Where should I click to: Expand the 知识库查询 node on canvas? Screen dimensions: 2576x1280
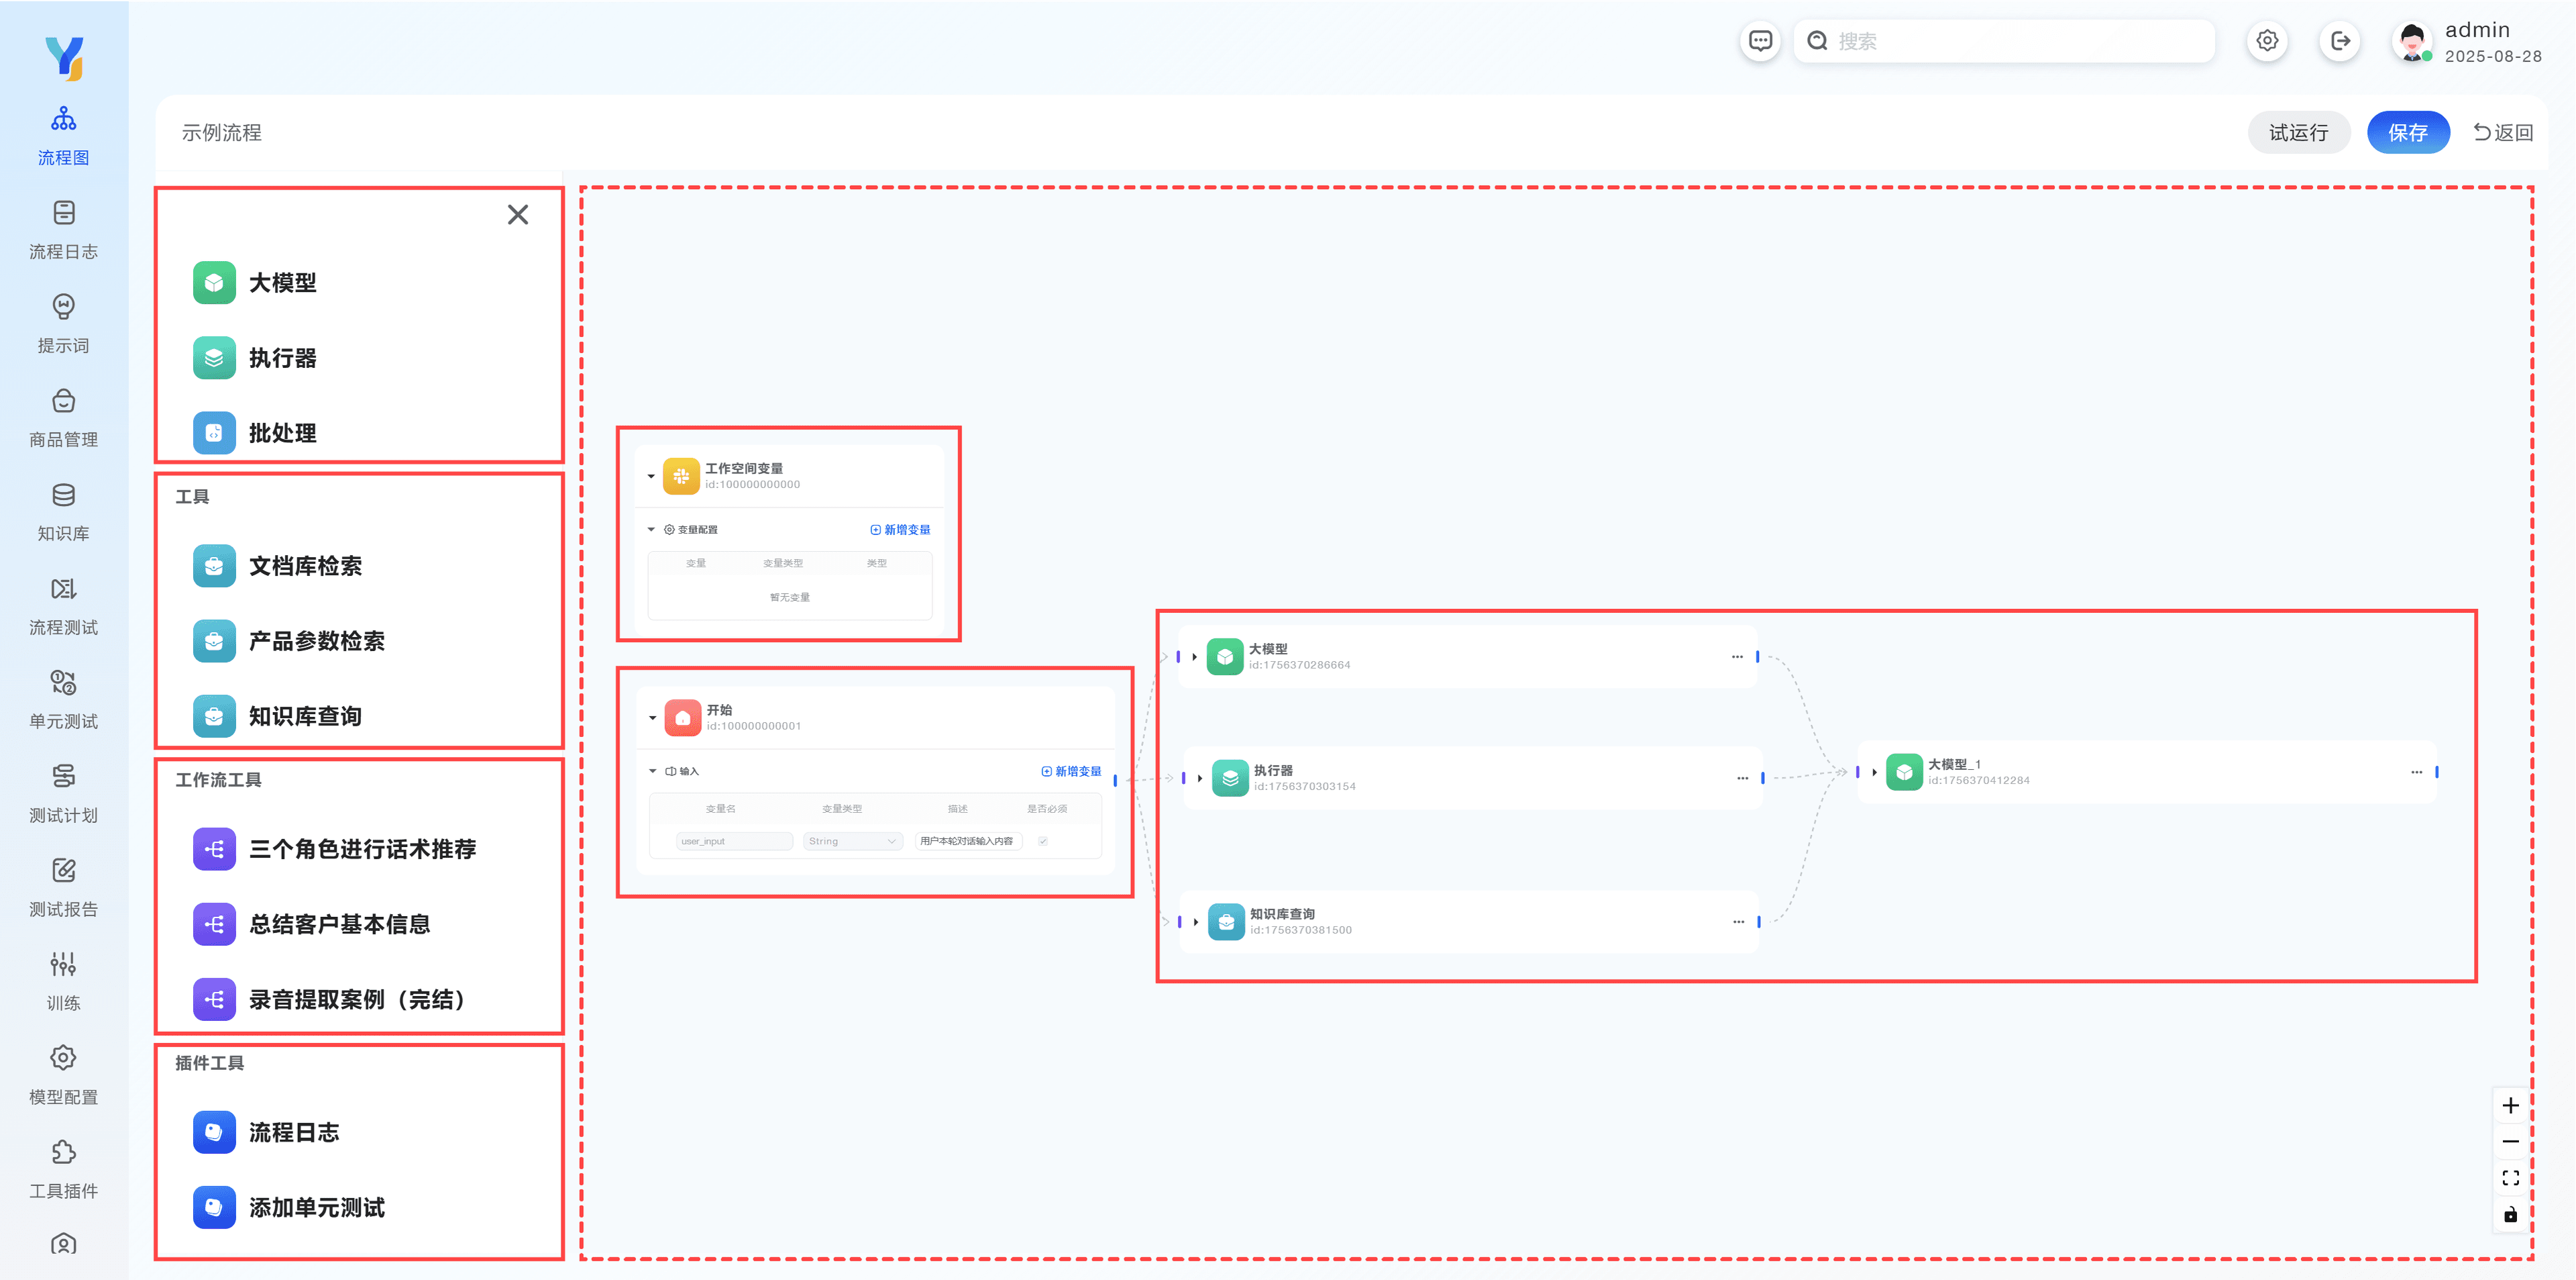(x=1196, y=922)
